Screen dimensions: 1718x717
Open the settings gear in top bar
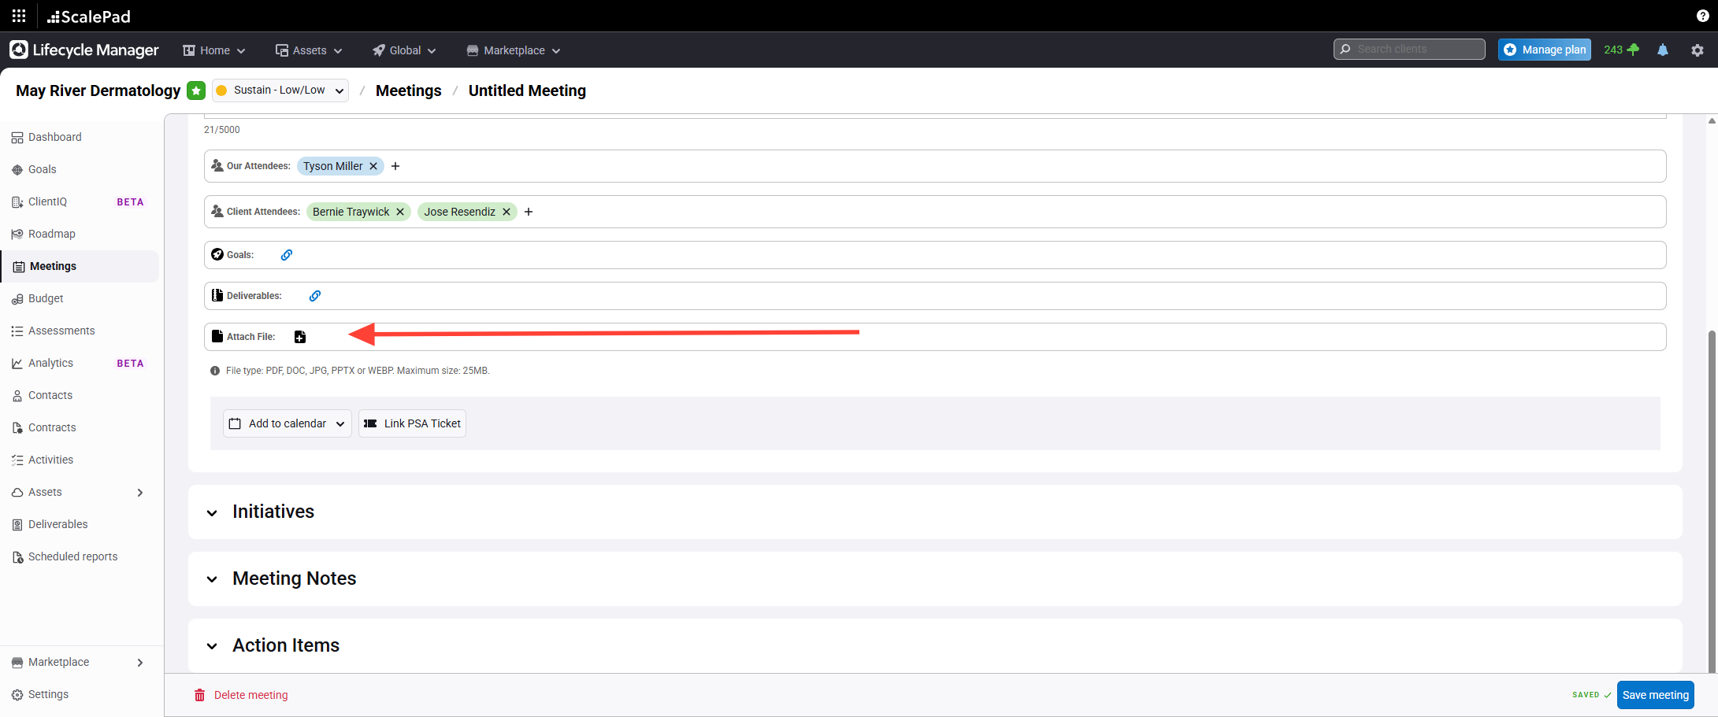click(x=1697, y=50)
